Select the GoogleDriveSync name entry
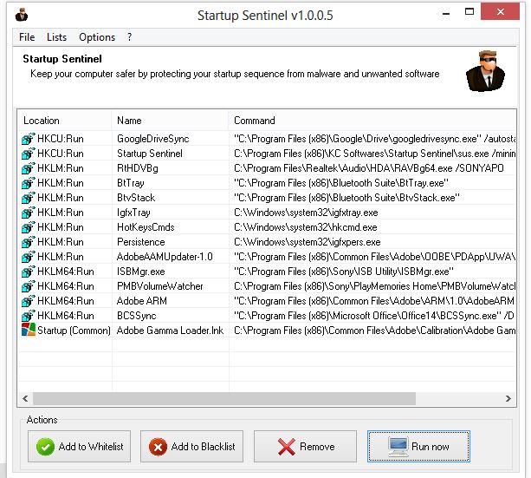 coord(153,139)
